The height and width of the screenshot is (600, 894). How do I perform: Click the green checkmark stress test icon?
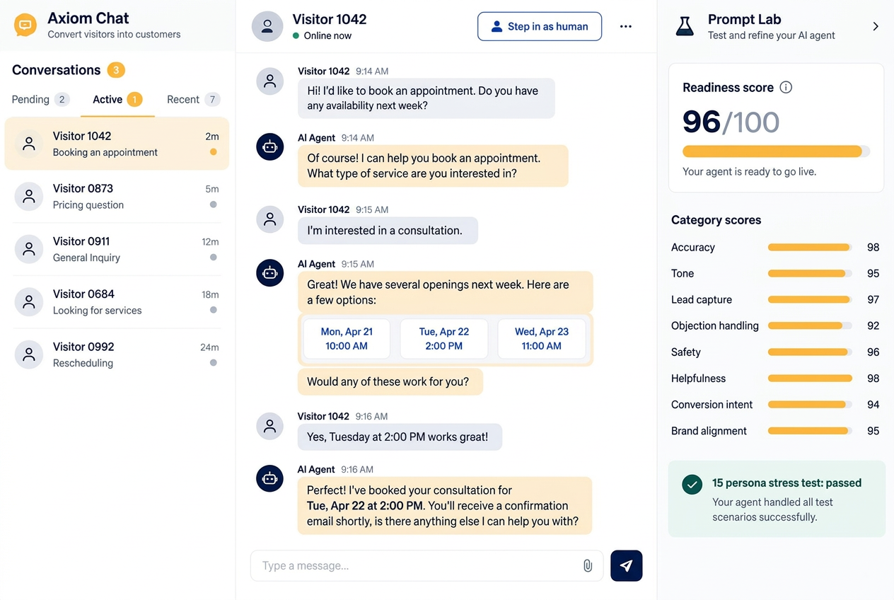click(x=692, y=485)
